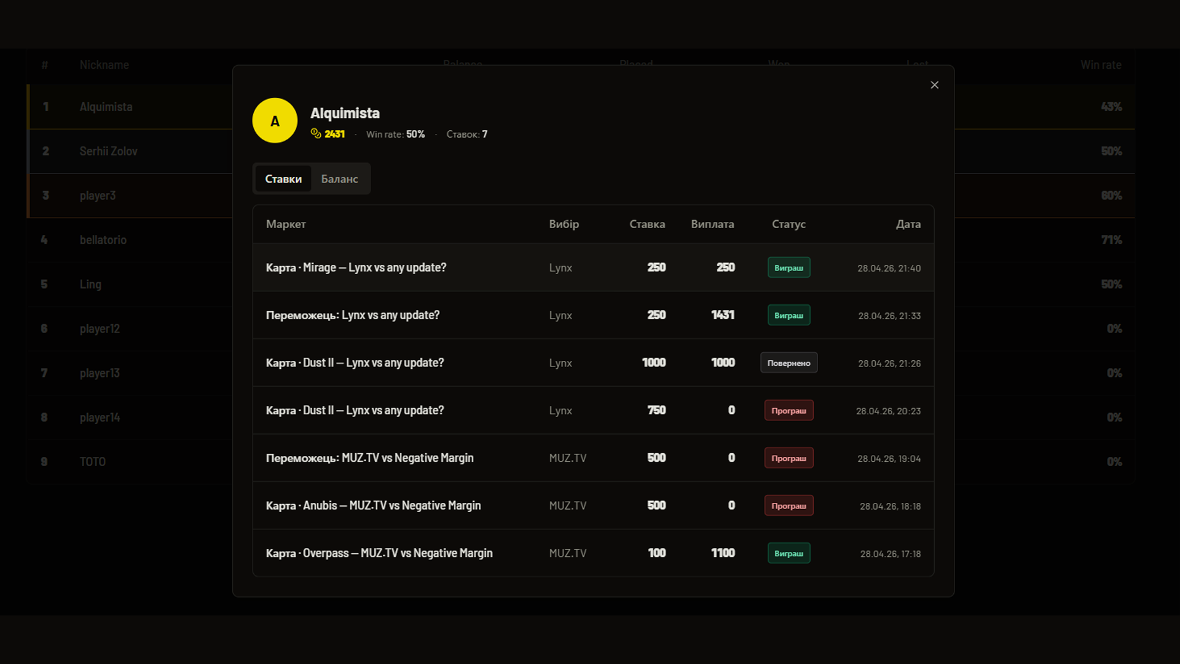Image resolution: width=1180 pixels, height=664 pixels.
Task: Switch to the Ставки tab
Action: [x=283, y=179]
